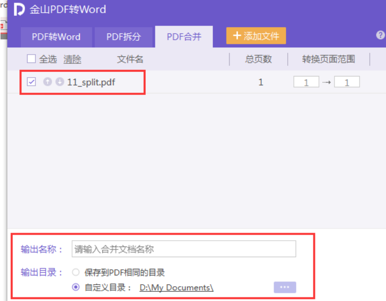
Task: Select 保存到PDF相同的目录 radio button
Action: tap(76, 272)
